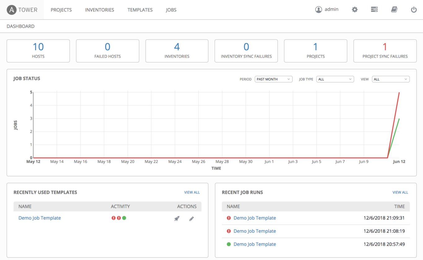The image size is (423, 260).
Task: Click View All in Recently Used Templates
Action: (x=192, y=192)
